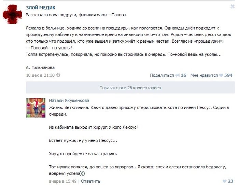
Task: Open the ЗЛОЙ МЕДИК community name link
Action: click(x=41, y=8)
